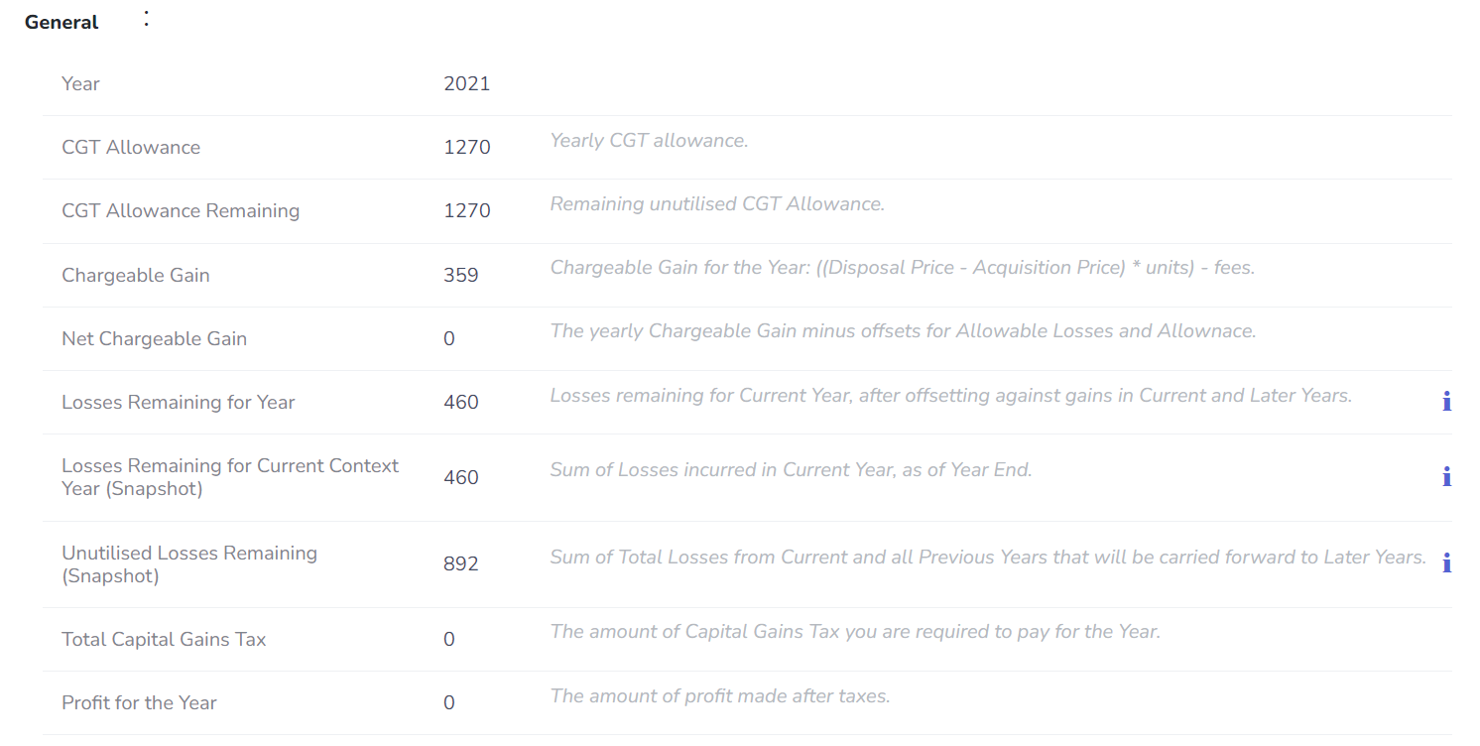Click info icon for Losses Remaining Current Context Year
The height and width of the screenshot is (746, 1480).
click(x=1446, y=477)
